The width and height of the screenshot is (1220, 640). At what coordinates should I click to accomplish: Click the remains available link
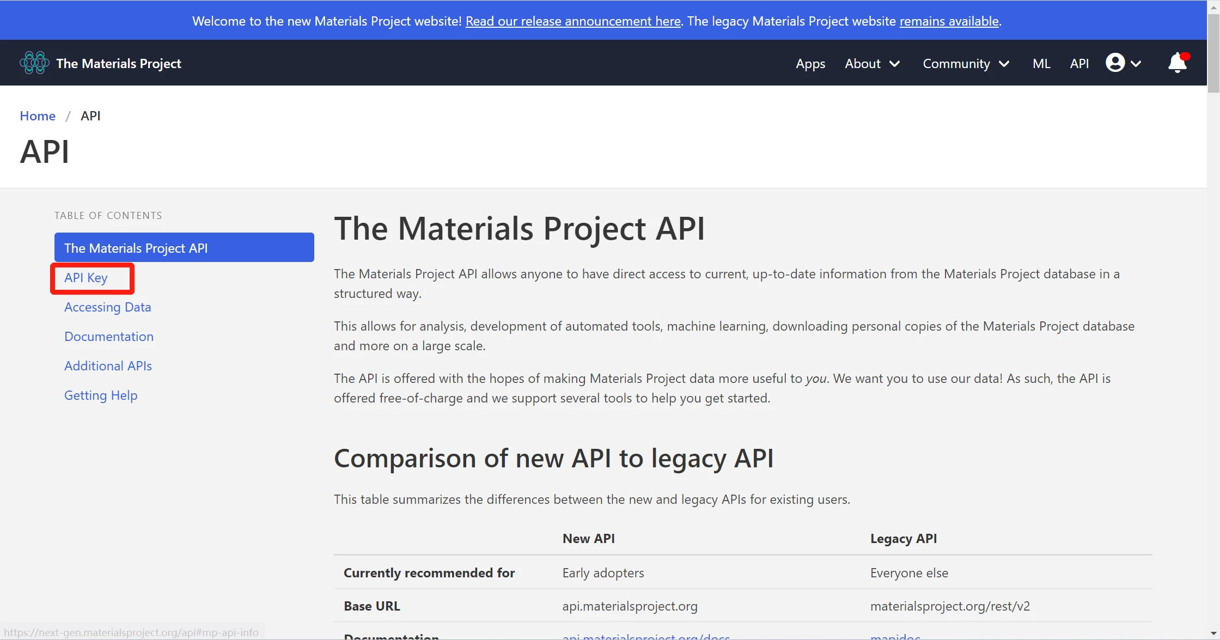point(948,21)
